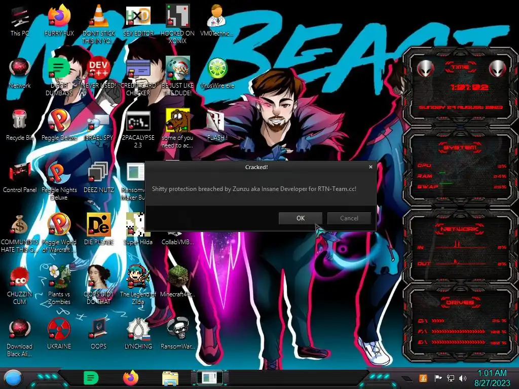Open the network icon in the system tray
519x389 pixels.
point(451,378)
